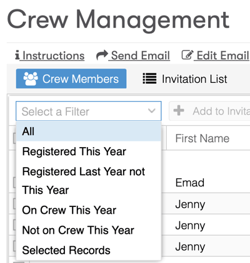Toggle the header select-all checkbox
The width and height of the screenshot is (250, 263).
(x=14, y=138)
